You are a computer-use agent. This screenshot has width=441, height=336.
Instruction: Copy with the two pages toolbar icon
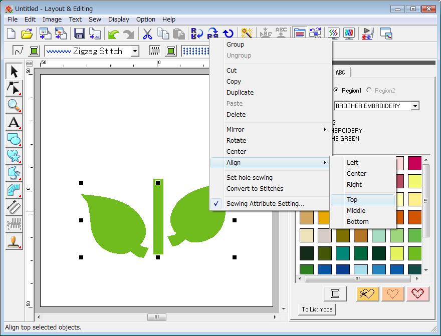(x=163, y=34)
